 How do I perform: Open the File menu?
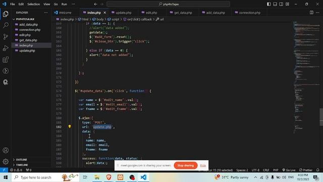coord(12,4)
